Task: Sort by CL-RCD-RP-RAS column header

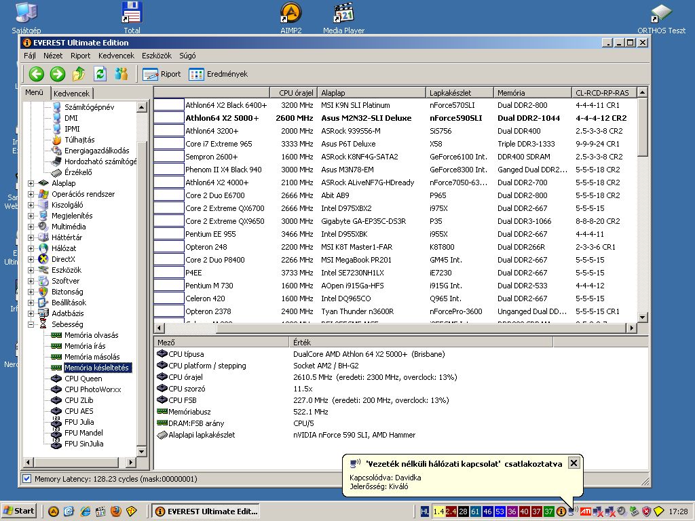Action: [x=604, y=92]
